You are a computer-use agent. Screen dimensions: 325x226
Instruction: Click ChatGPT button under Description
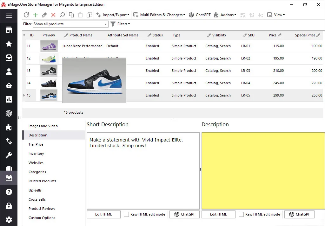(299, 214)
